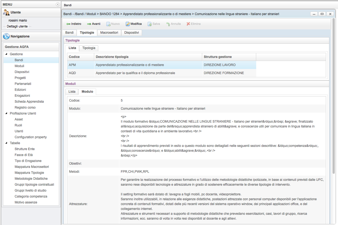Viewport: 338px width, 225px height.
Task: Click the Nuovo new document icon
Action: [x=108, y=24]
